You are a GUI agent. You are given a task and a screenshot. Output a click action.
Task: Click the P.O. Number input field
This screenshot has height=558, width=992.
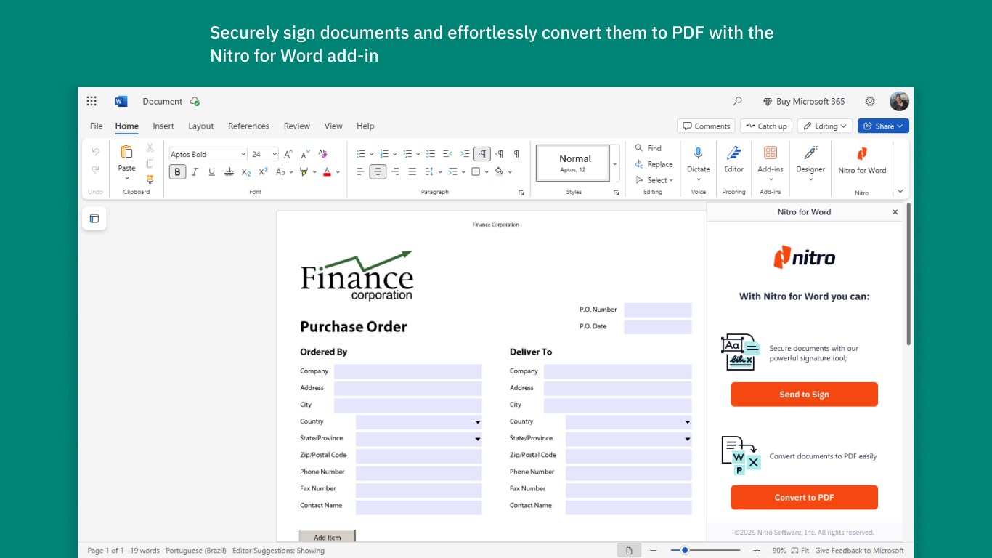[658, 310]
